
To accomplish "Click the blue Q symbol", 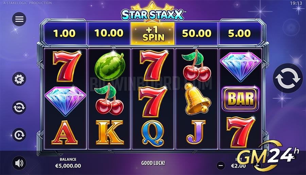I will (153, 133).
